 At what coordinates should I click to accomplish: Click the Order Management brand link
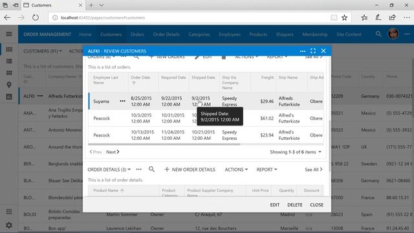pyautogui.click(x=47, y=34)
